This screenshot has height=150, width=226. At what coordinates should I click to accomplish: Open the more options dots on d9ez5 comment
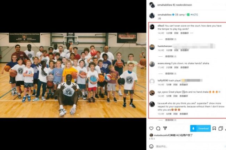point(192,33)
